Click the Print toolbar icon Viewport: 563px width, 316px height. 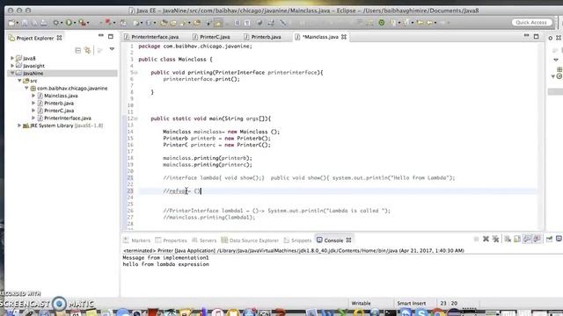pos(43,23)
